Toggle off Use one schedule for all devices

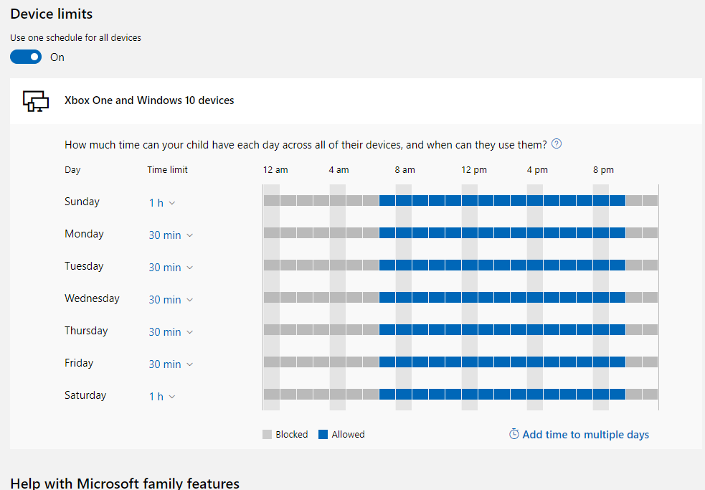click(26, 57)
